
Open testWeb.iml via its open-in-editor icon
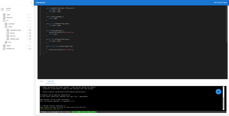[30, 48]
